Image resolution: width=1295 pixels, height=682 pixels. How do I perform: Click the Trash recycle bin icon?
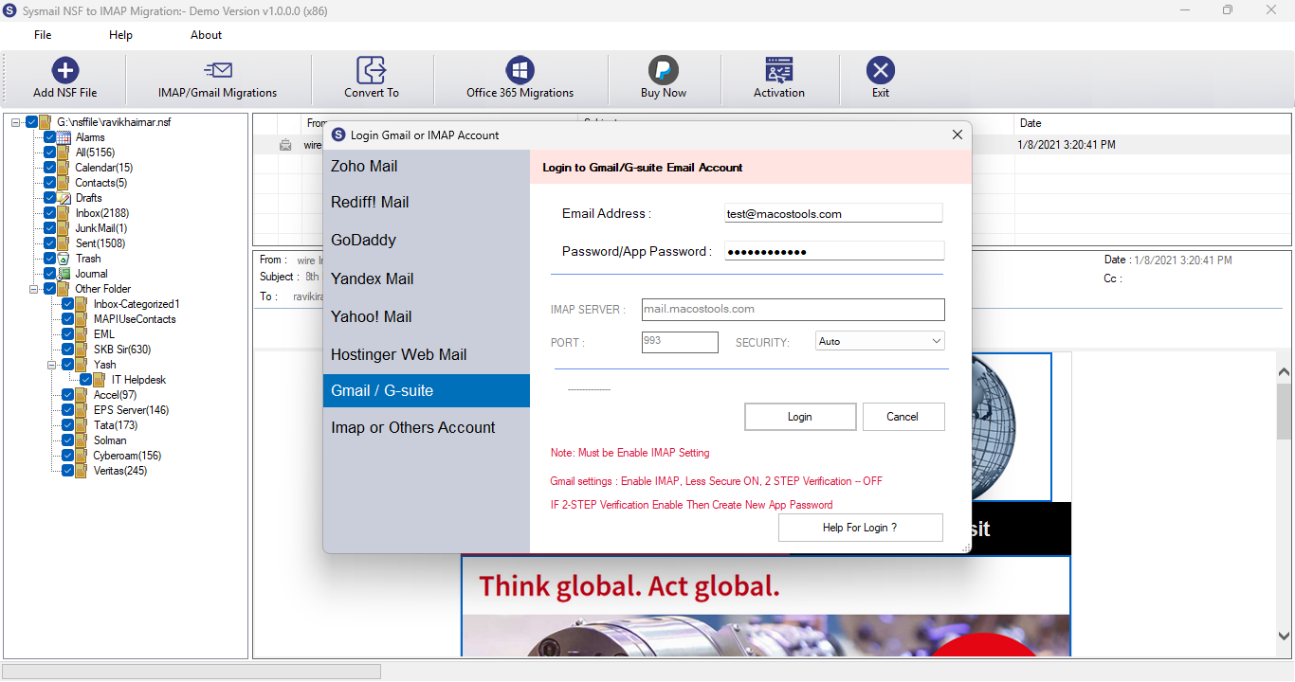tap(64, 259)
